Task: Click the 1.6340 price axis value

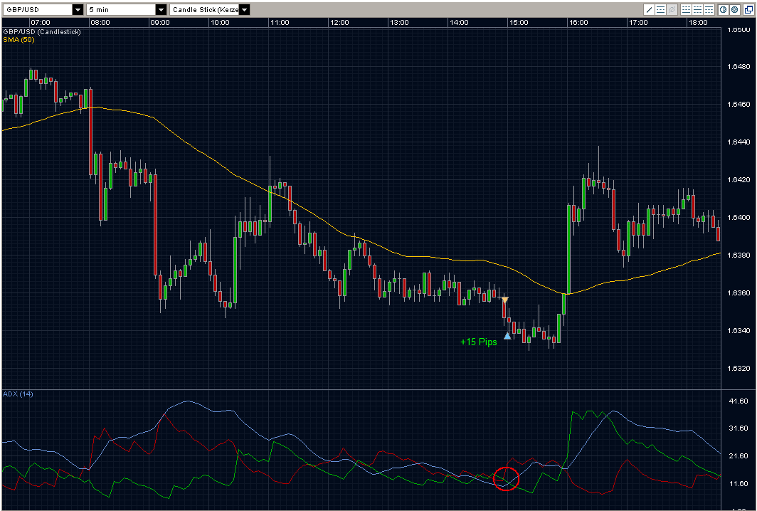Action: tap(739, 330)
